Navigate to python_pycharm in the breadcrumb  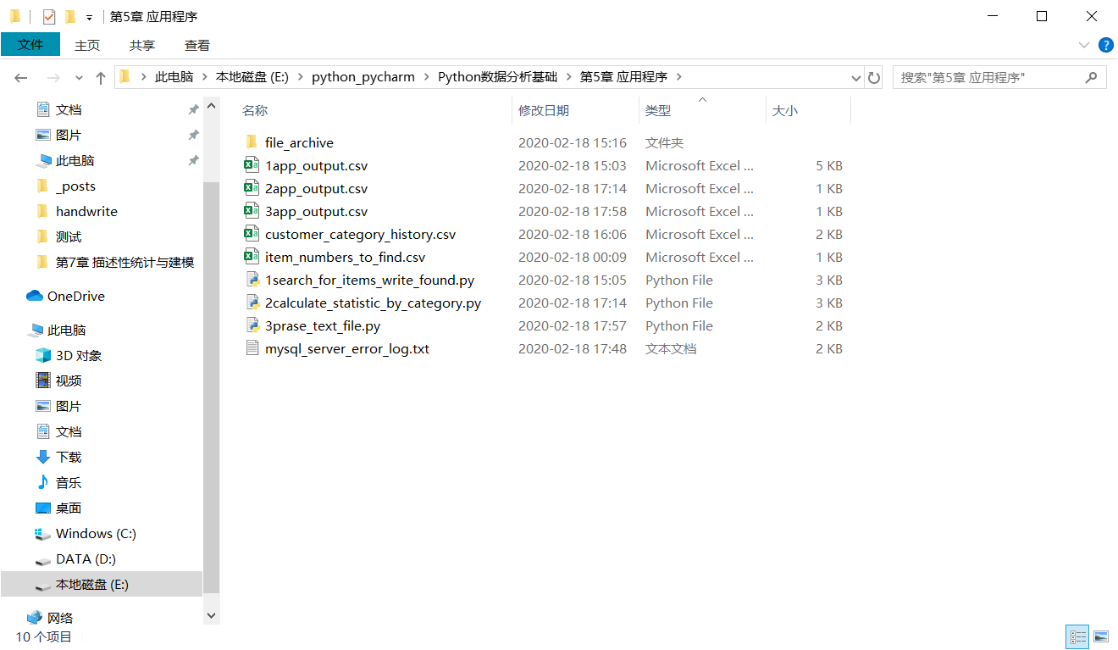363,77
